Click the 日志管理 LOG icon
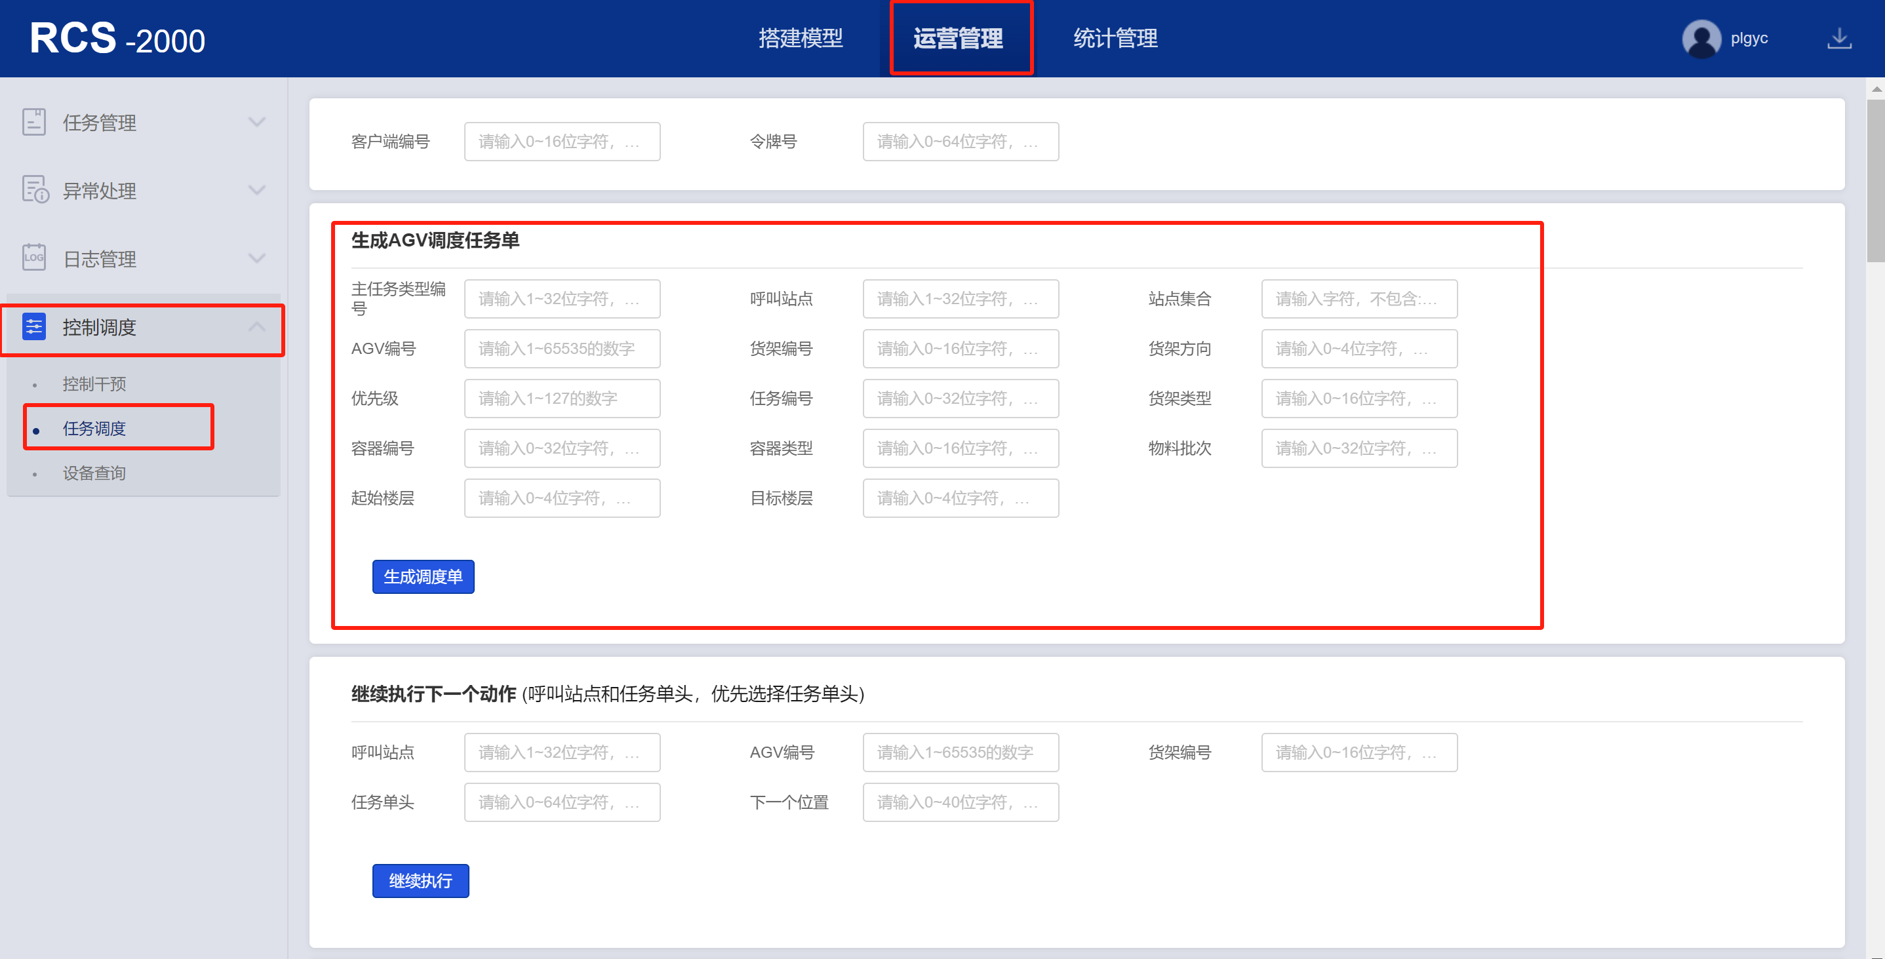Screen dimensions: 1885x959 [x=33, y=258]
